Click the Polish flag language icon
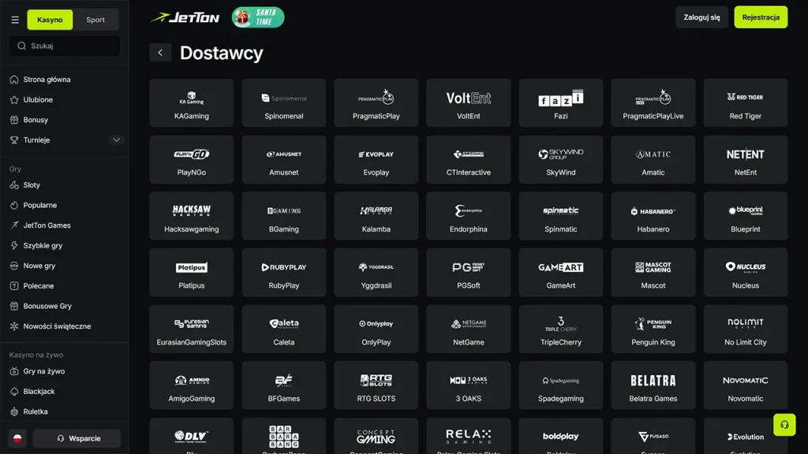This screenshot has width=808, height=454. point(17,438)
